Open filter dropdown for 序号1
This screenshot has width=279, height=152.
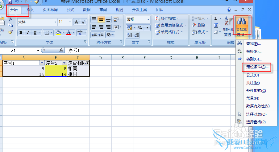pos(42,63)
